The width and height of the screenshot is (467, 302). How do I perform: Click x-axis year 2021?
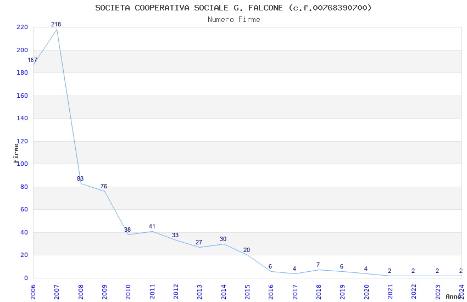(x=390, y=292)
